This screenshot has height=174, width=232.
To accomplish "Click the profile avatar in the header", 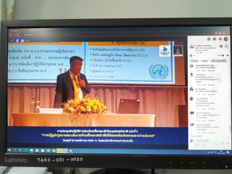I will (x=226, y=39).
